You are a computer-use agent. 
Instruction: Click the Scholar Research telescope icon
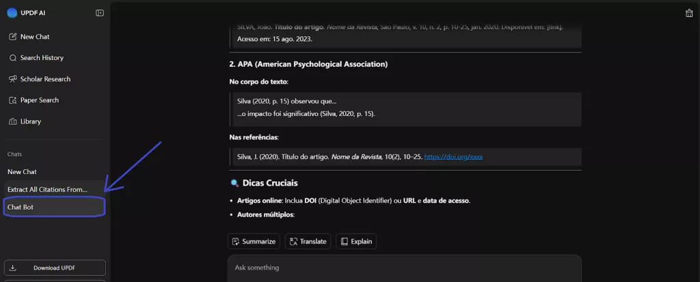13,79
